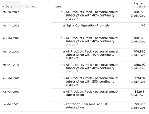Sort table by the Date column header
This screenshot has height=114, width=149.
tap(9, 6)
